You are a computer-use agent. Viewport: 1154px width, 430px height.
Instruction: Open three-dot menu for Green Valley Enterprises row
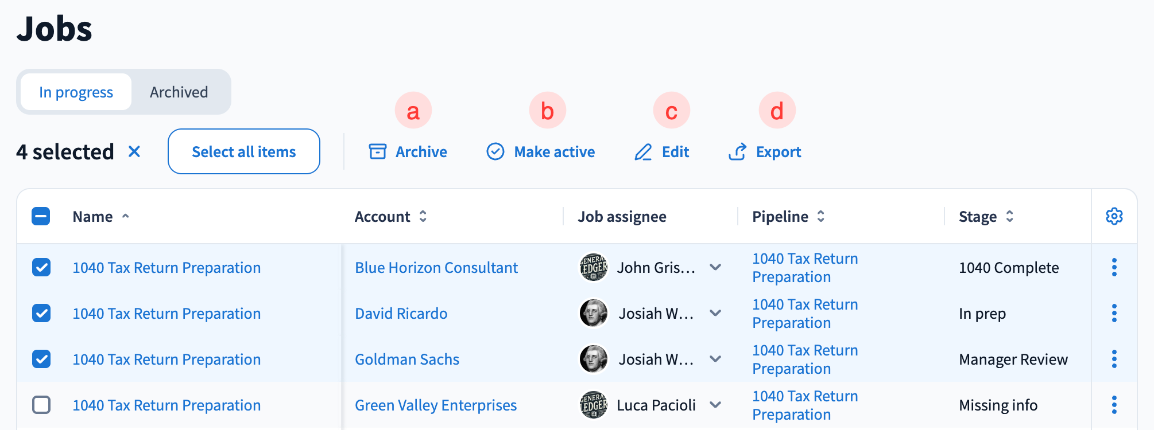click(x=1114, y=405)
